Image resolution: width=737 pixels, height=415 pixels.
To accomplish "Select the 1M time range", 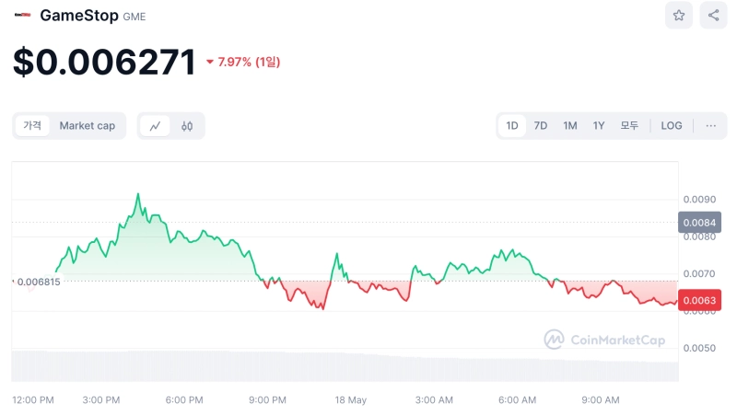I will click(570, 126).
